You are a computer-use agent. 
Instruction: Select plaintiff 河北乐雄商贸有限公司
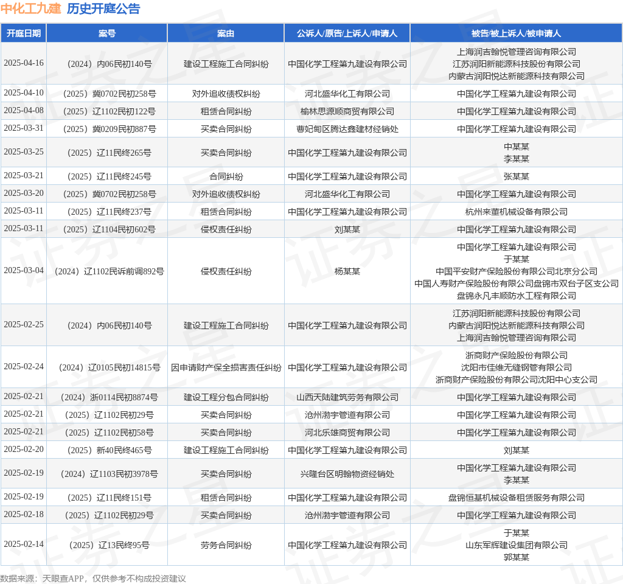tap(347, 433)
